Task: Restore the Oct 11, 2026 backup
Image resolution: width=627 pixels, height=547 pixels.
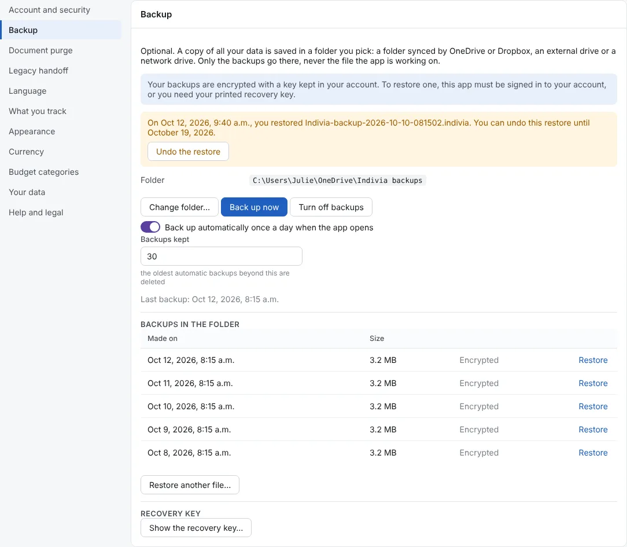Action: [593, 383]
